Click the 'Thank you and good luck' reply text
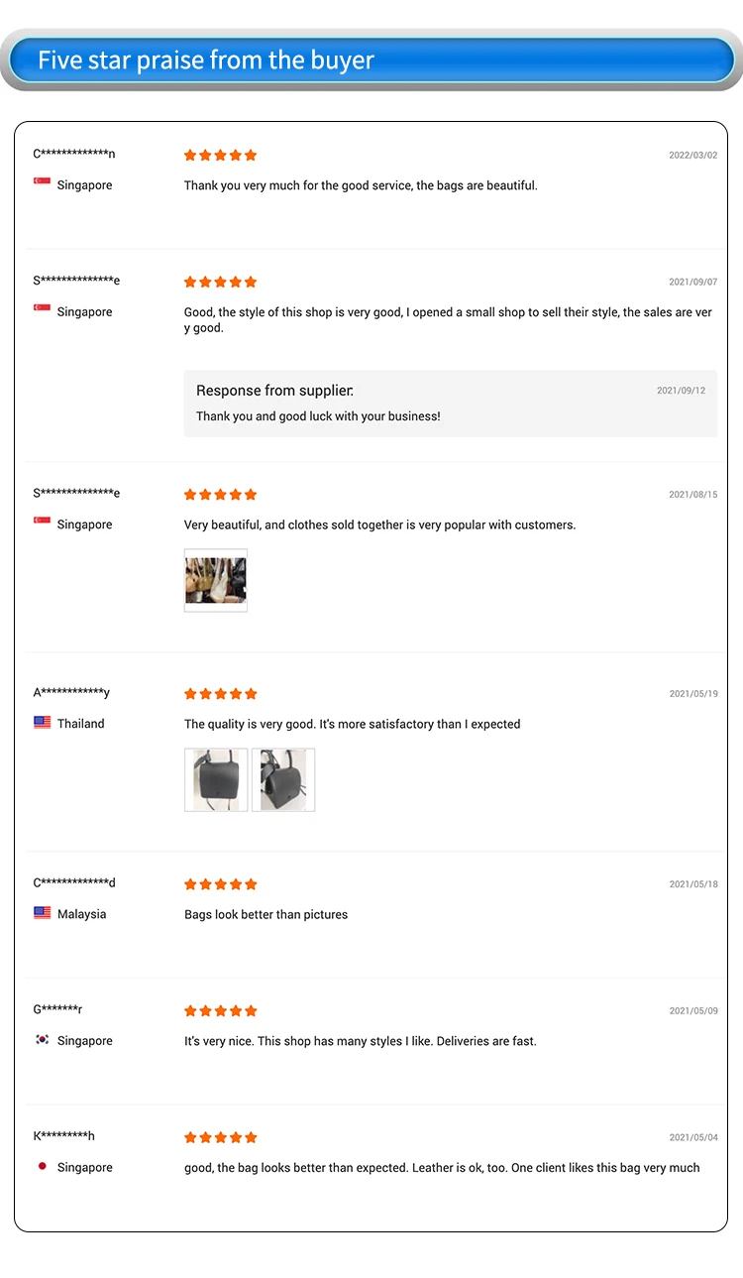The height and width of the screenshot is (1278, 743). (318, 416)
